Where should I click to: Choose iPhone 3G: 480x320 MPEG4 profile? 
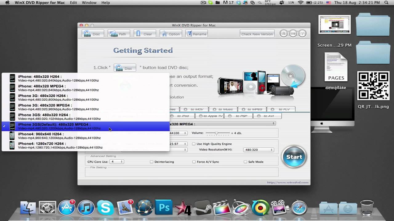click(86, 107)
